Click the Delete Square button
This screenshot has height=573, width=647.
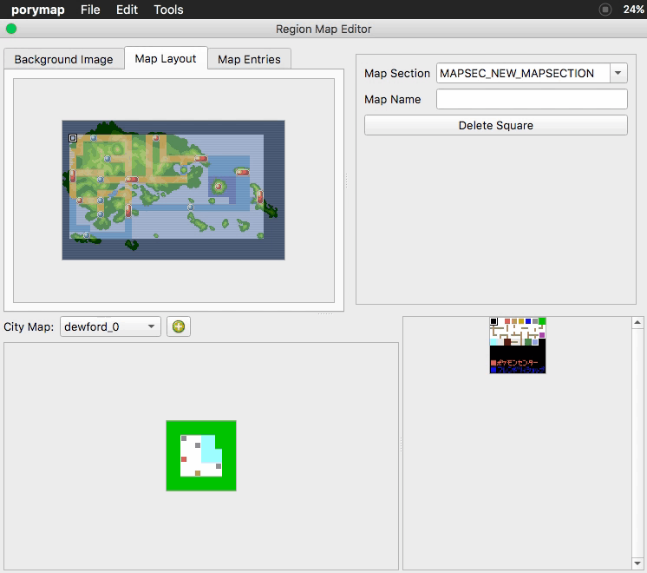[x=495, y=125]
